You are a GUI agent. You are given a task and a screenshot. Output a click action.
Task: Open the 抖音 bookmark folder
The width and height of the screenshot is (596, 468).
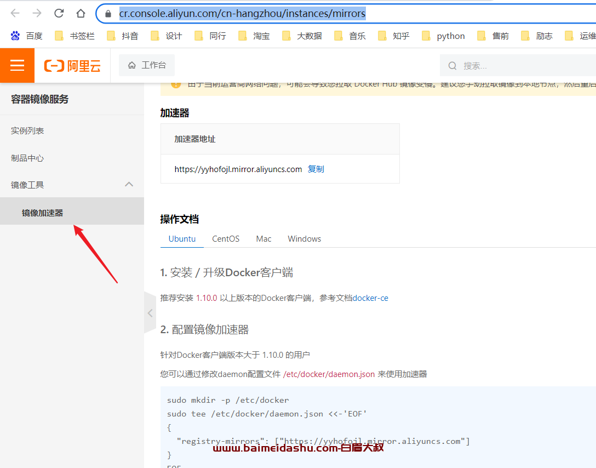pos(122,36)
